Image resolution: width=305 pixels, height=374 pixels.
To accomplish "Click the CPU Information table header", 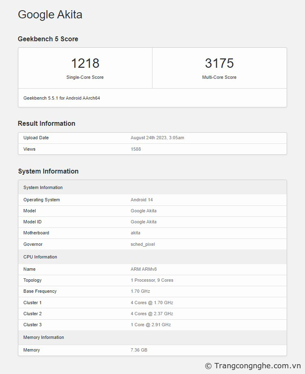I will click(x=40, y=257).
